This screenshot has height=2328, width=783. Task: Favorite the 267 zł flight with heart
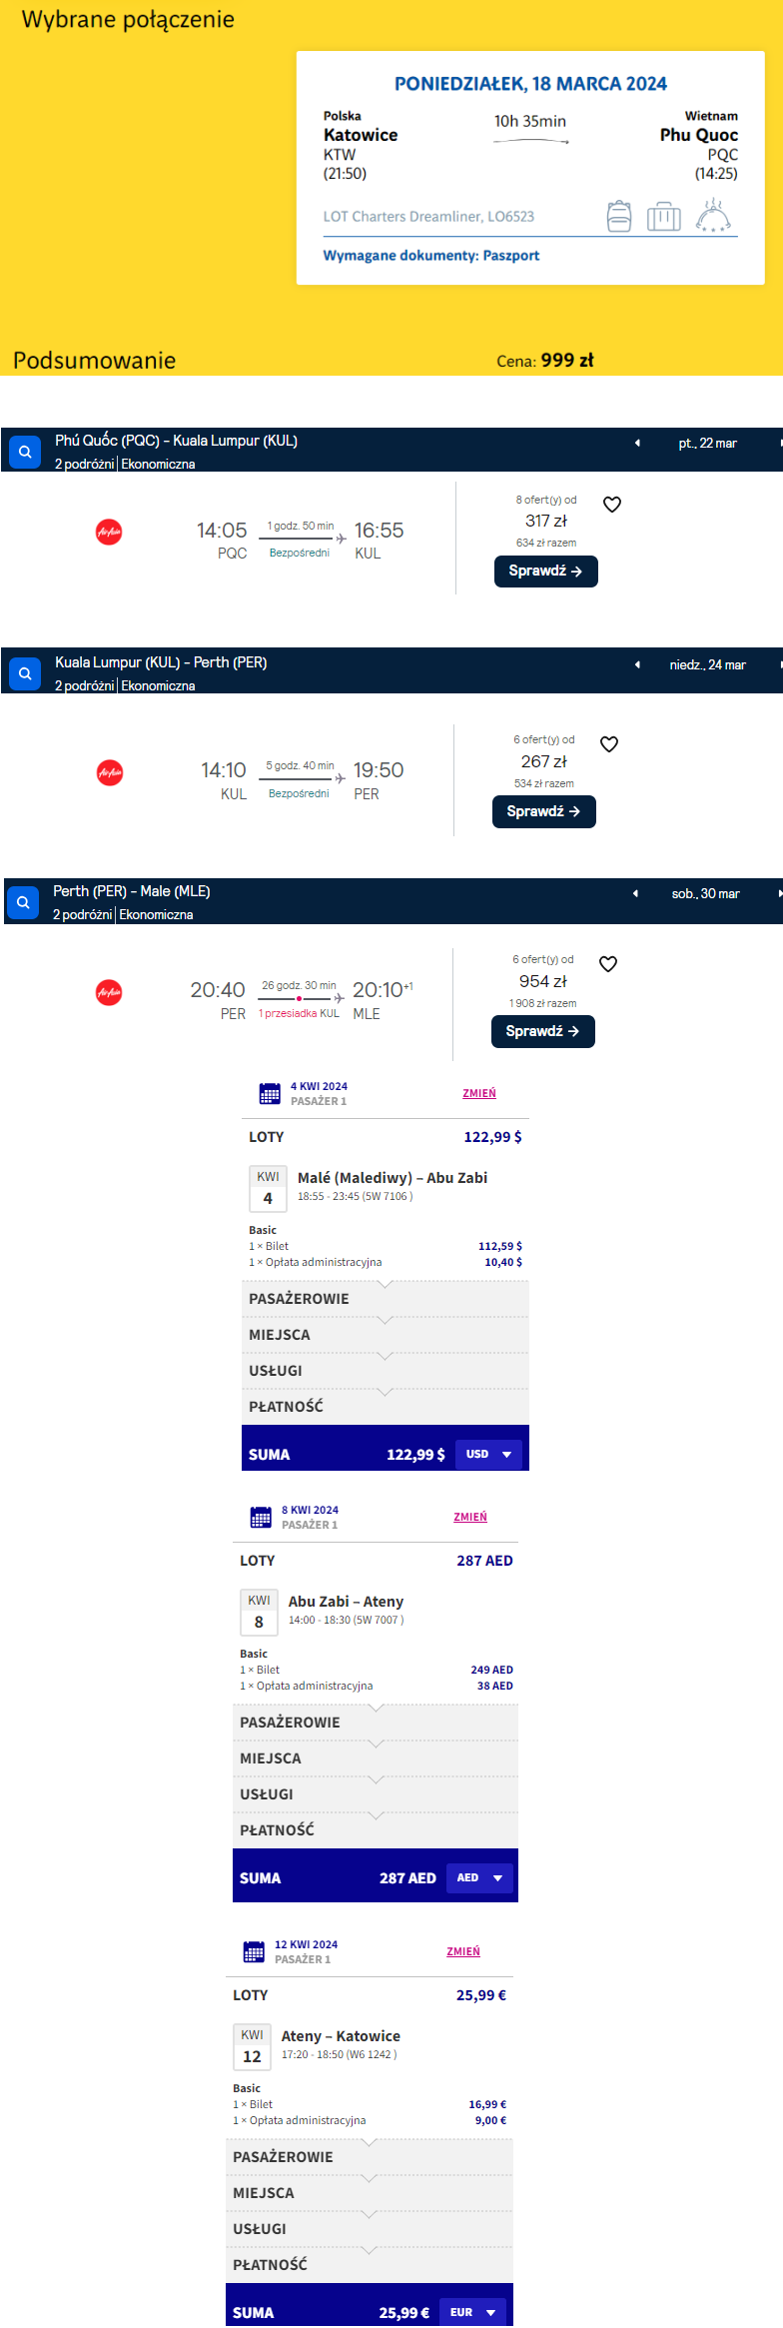[609, 744]
